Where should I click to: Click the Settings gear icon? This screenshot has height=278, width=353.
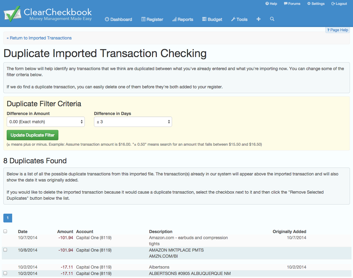[x=309, y=4]
